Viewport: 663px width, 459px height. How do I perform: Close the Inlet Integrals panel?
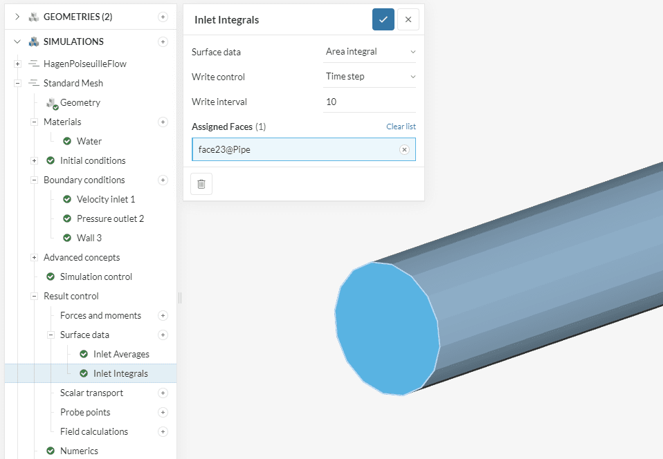click(408, 19)
